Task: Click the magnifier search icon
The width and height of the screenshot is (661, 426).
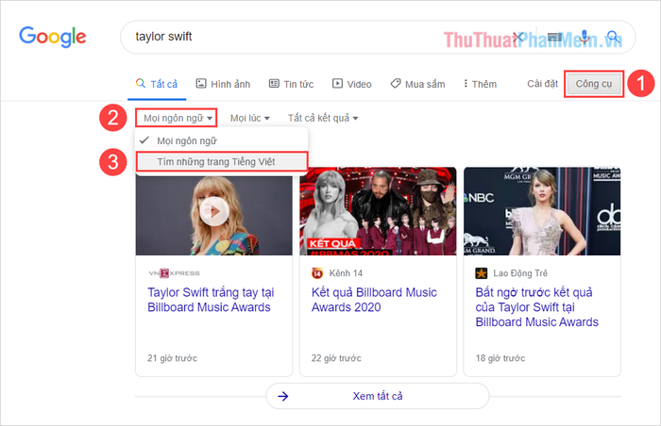Action: (613, 37)
